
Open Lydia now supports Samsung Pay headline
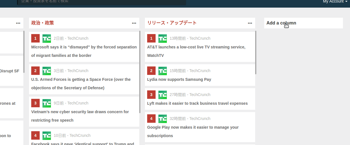(179, 79)
